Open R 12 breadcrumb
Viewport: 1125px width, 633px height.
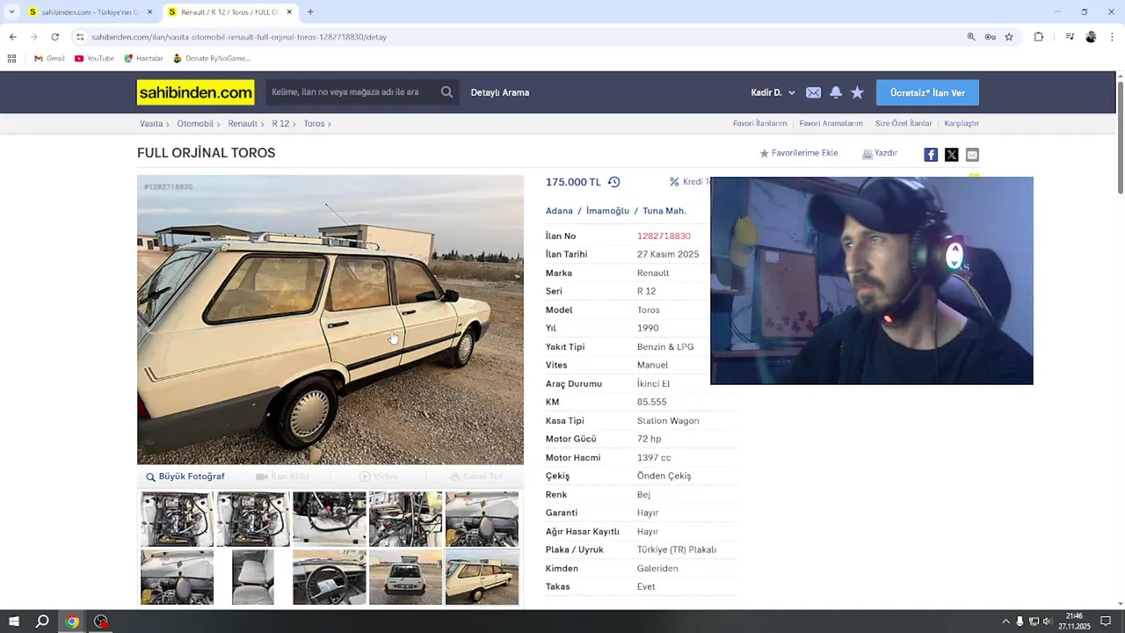(280, 124)
